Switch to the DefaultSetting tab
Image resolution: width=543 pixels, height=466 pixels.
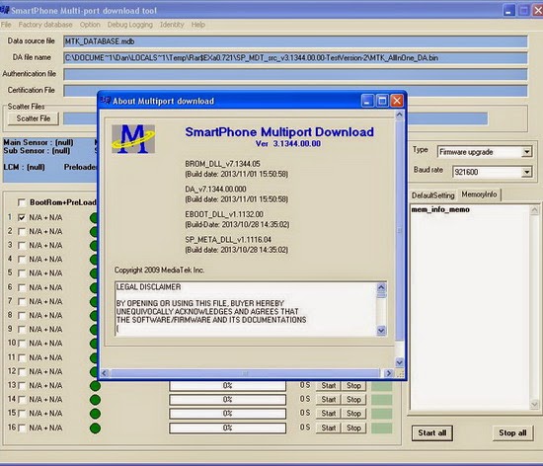[432, 195]
